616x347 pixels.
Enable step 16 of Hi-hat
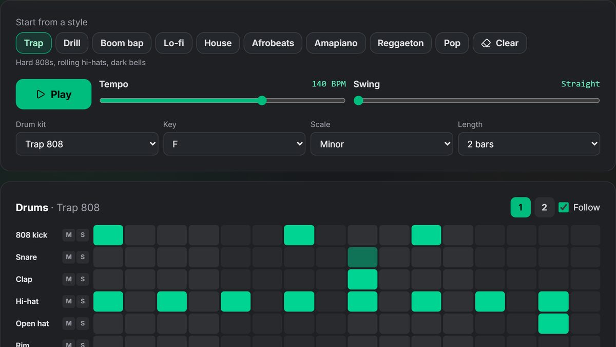(585, 301)
